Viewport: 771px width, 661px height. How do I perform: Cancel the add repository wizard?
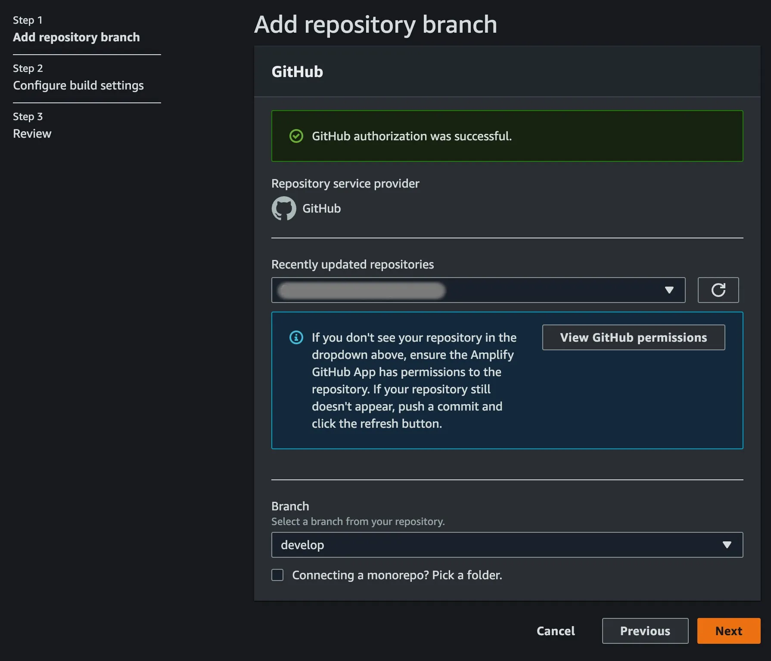[x=556, y=631]
